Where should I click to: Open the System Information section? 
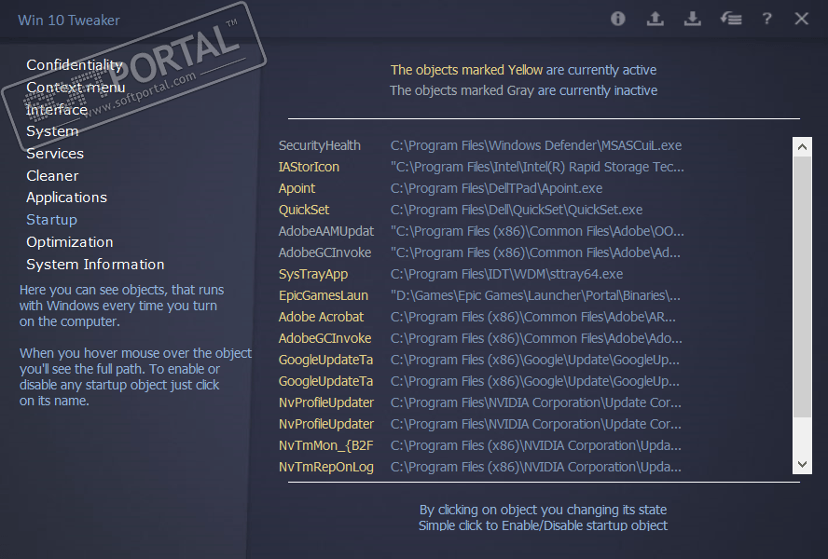click(95, 265)
